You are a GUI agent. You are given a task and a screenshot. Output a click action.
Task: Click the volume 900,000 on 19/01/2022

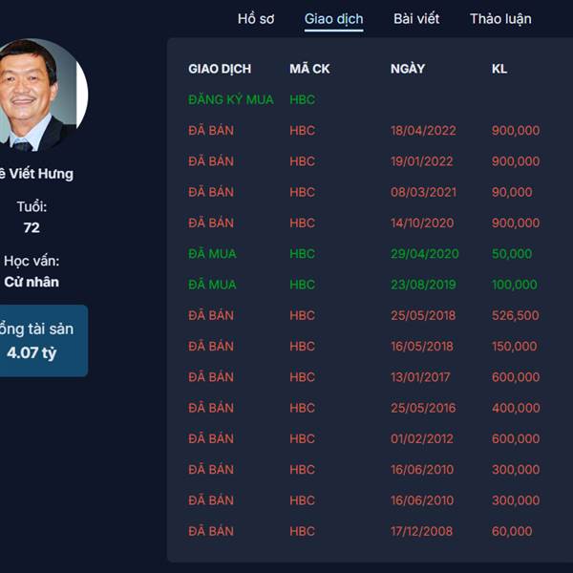(x=516, y=161)
